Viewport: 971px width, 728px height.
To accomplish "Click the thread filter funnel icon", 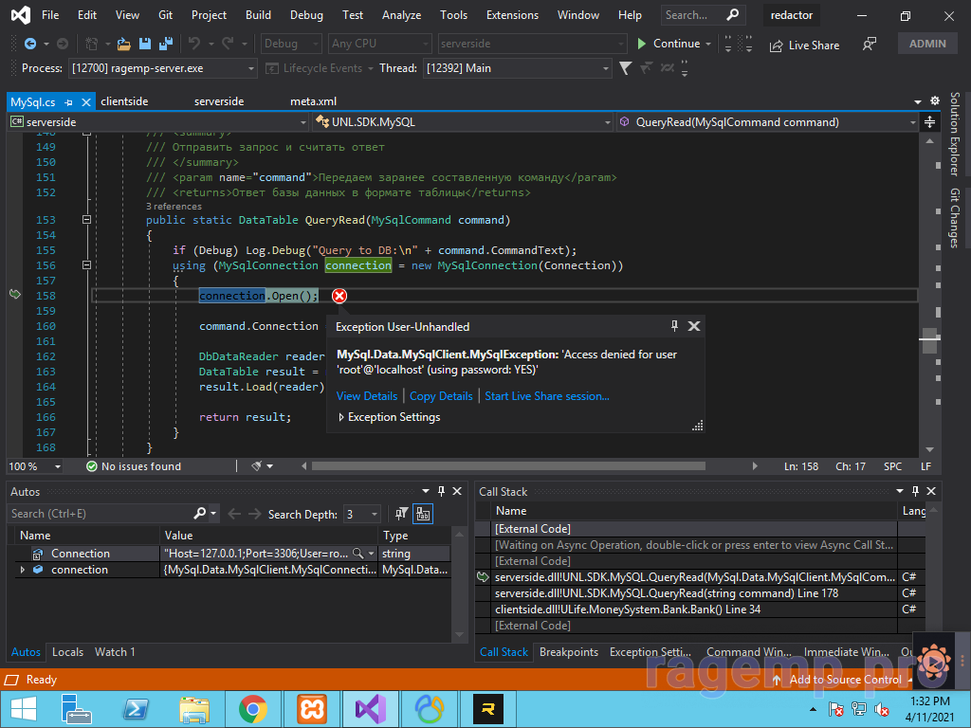I will tap(626, 68).
